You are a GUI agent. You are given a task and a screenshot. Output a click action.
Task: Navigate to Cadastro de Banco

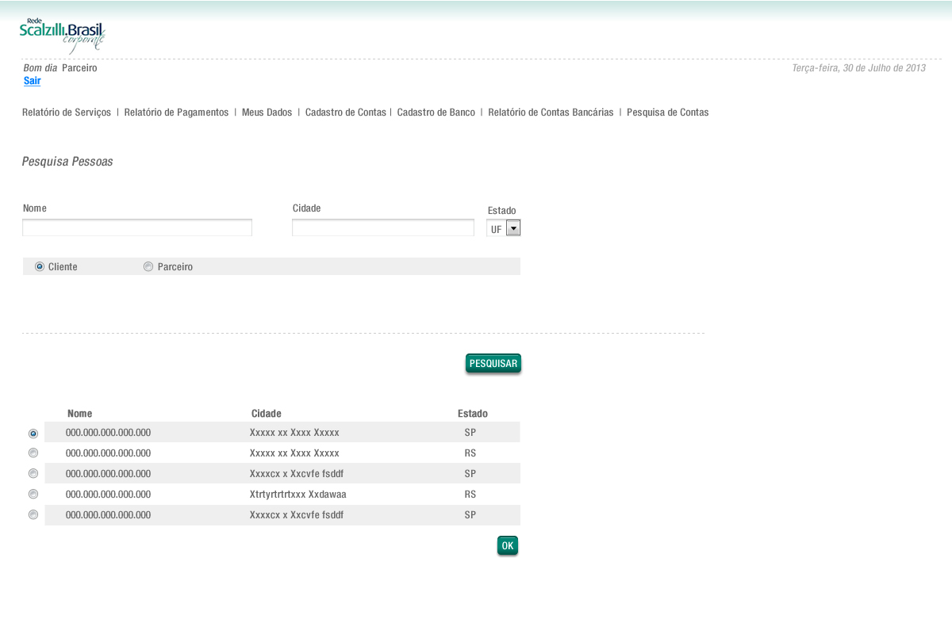[x=436, y=113]
